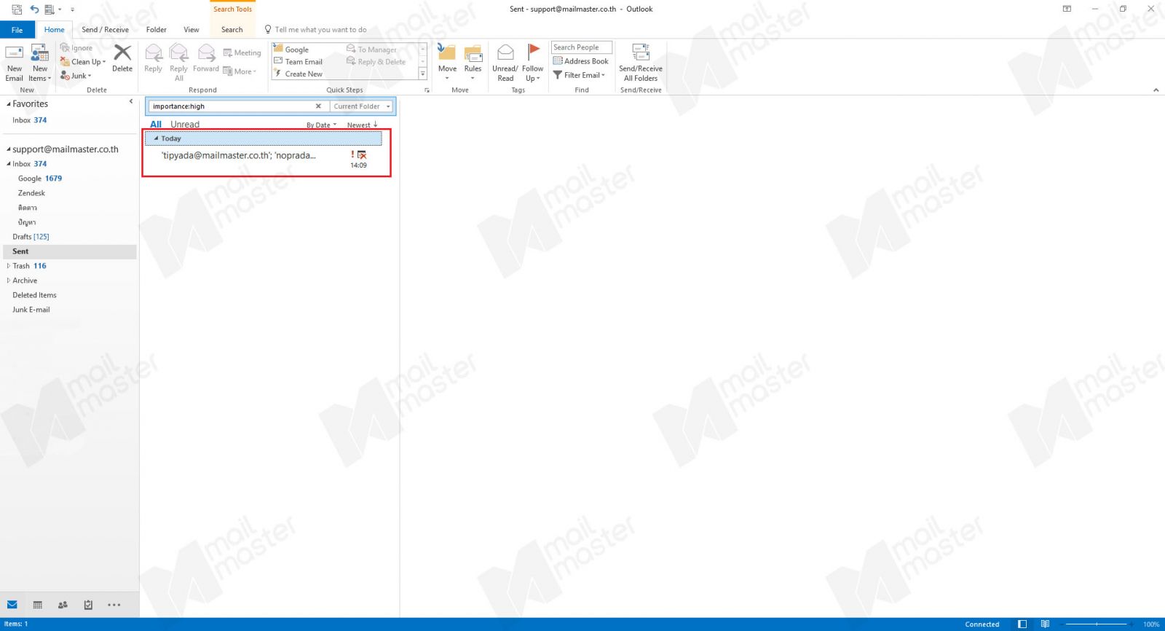Open the By Date sort dropdown
The image size is (1165, 631).
point(321,125)
